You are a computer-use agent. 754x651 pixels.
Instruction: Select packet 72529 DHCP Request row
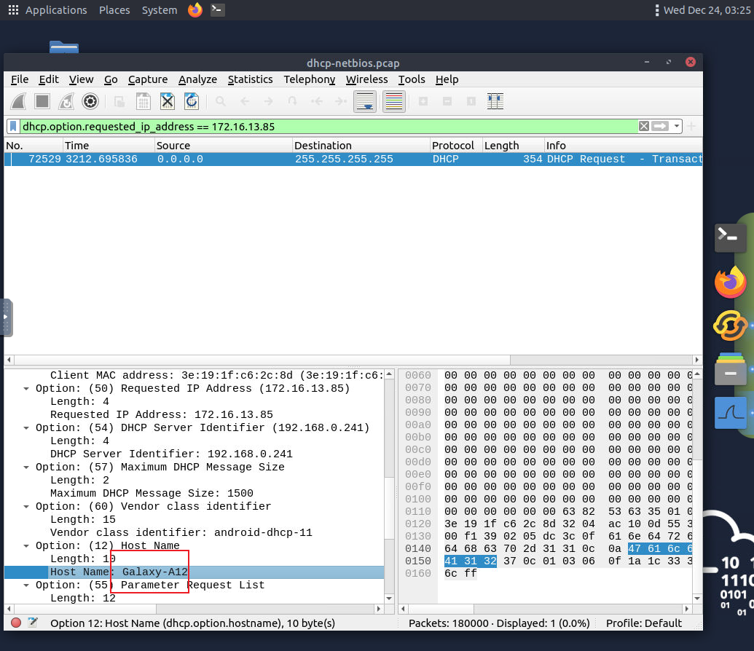[353, 159]
